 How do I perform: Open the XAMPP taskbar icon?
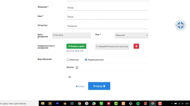[123, 103]
